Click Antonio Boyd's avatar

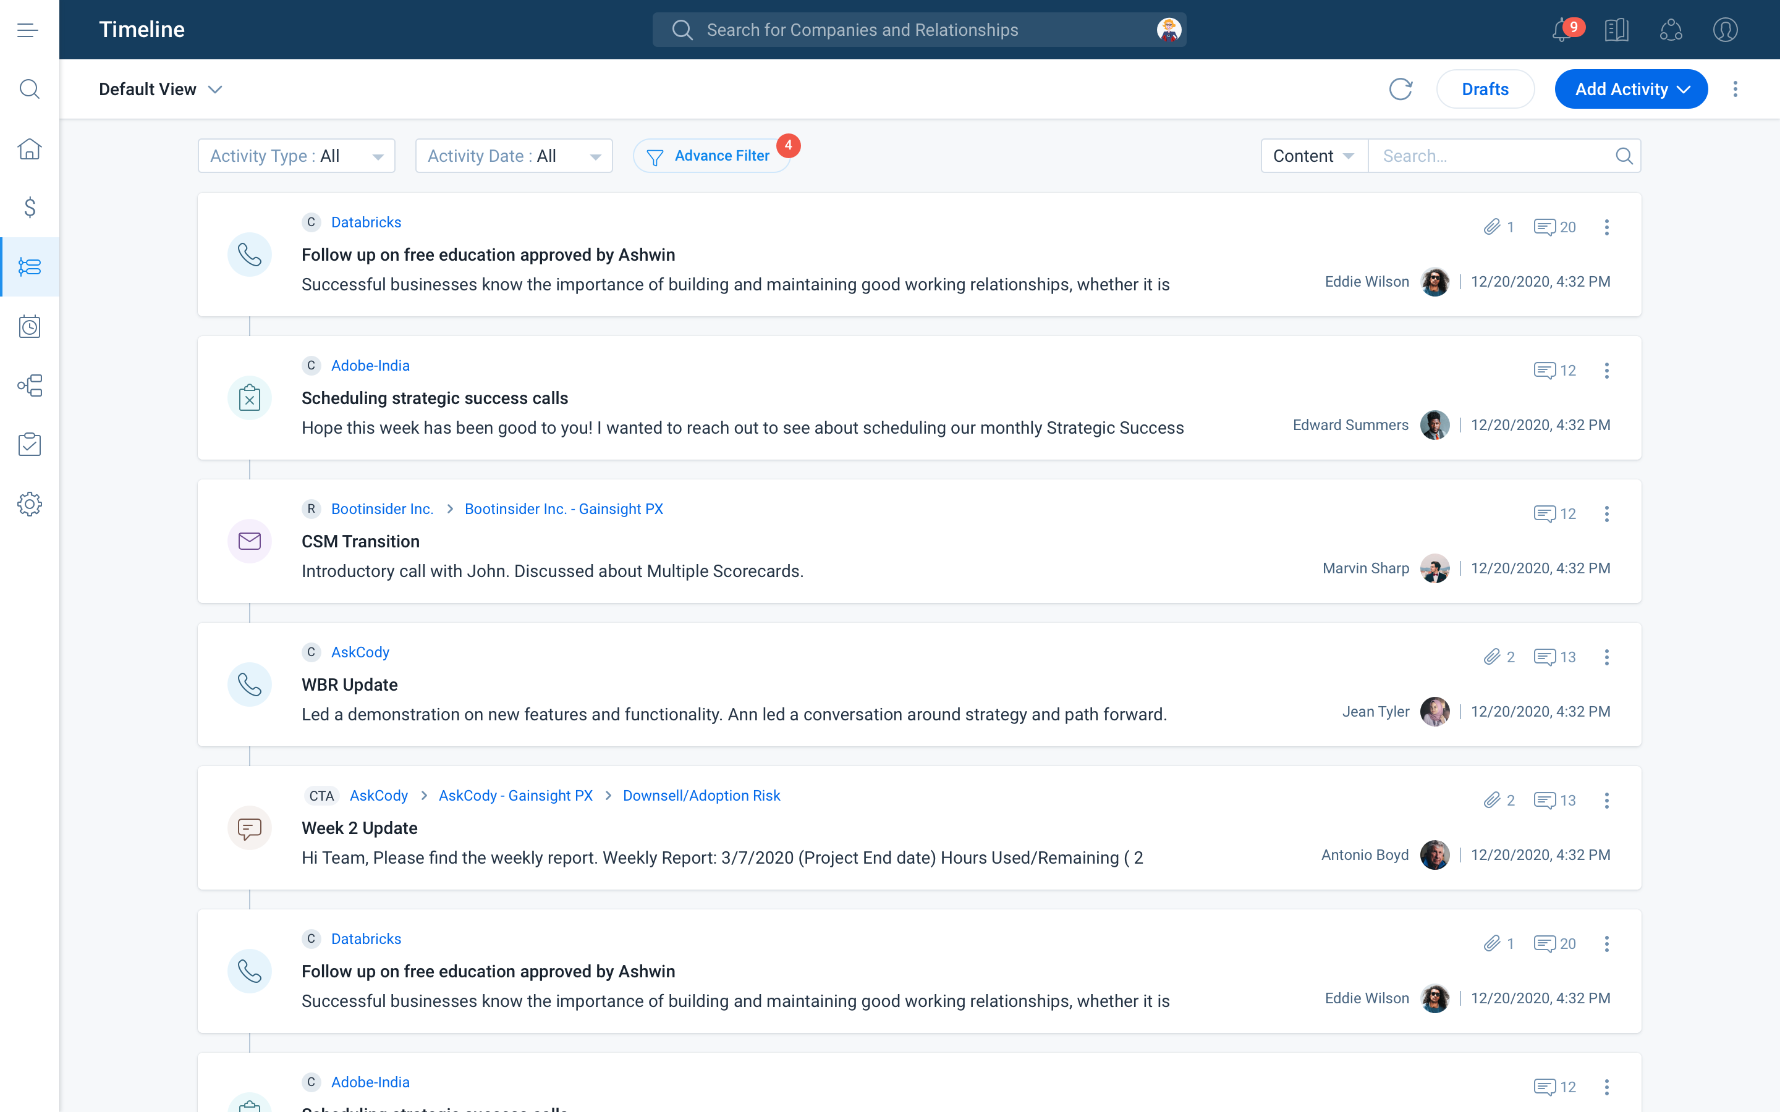click(x=1435, y=856)
